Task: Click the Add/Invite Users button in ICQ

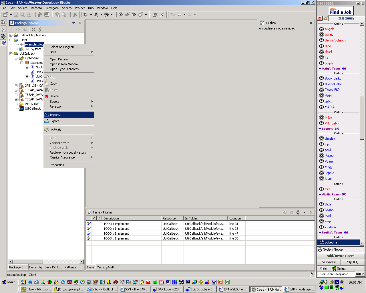Action: coord(341,256)
